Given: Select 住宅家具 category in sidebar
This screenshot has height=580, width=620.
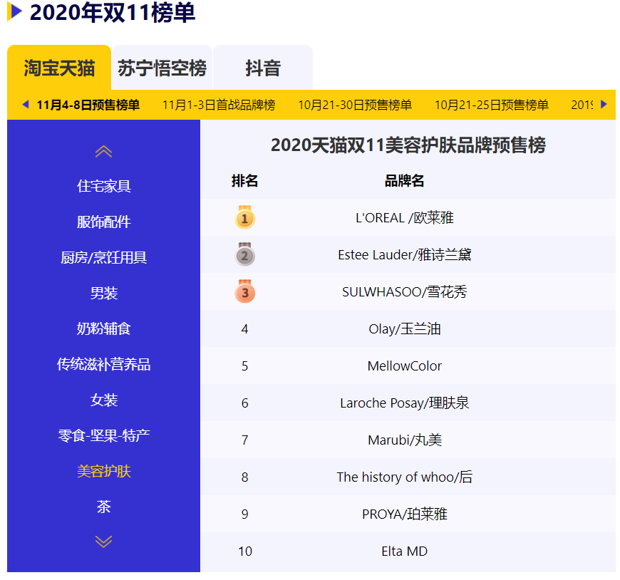Looking at the screenshot, I should [x=104, y=187].
